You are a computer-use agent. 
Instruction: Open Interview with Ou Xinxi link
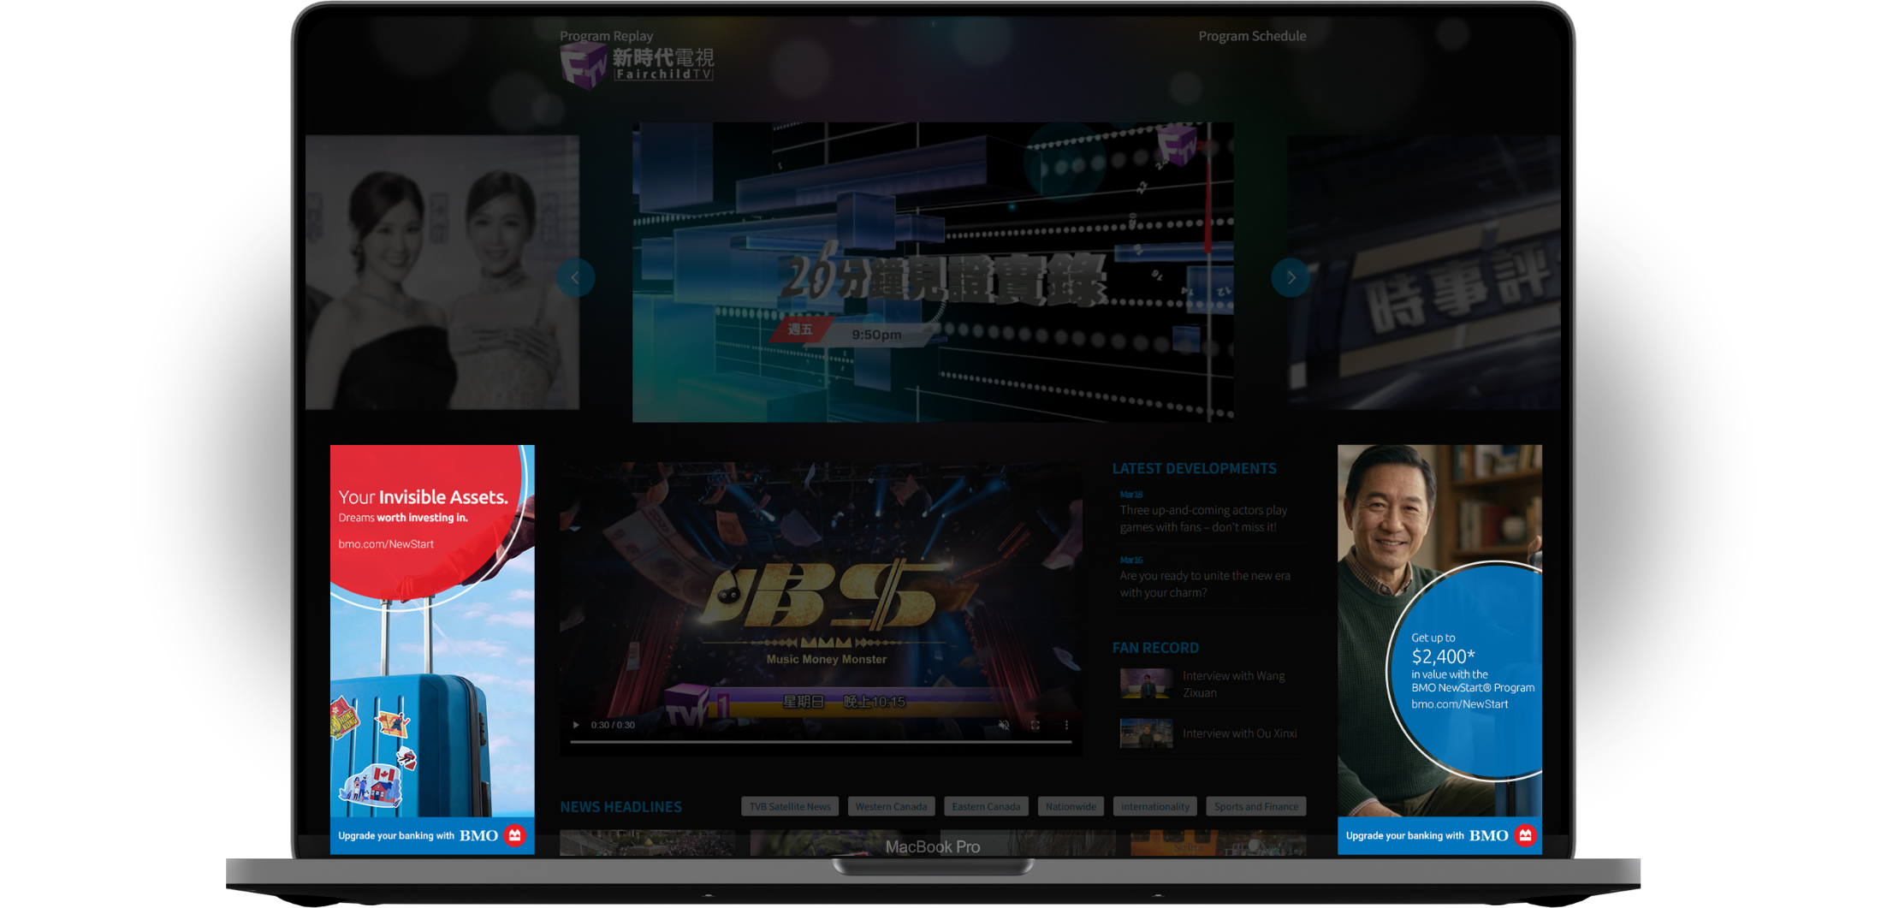tap(1240, 733)
